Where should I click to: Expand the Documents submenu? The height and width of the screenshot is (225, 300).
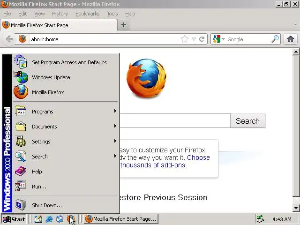[x=66, y=126]
